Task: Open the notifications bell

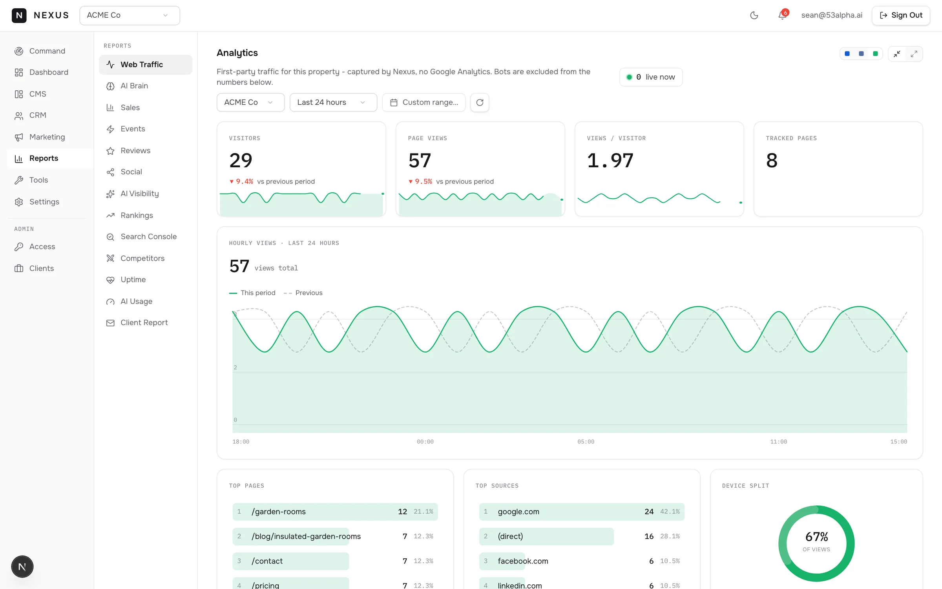Action: coord(782,15)
